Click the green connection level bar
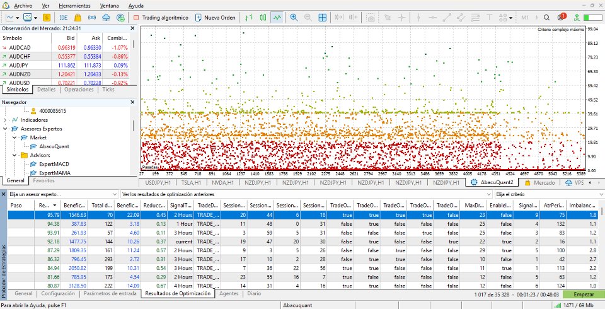605x309 pixels. (592, 18)
